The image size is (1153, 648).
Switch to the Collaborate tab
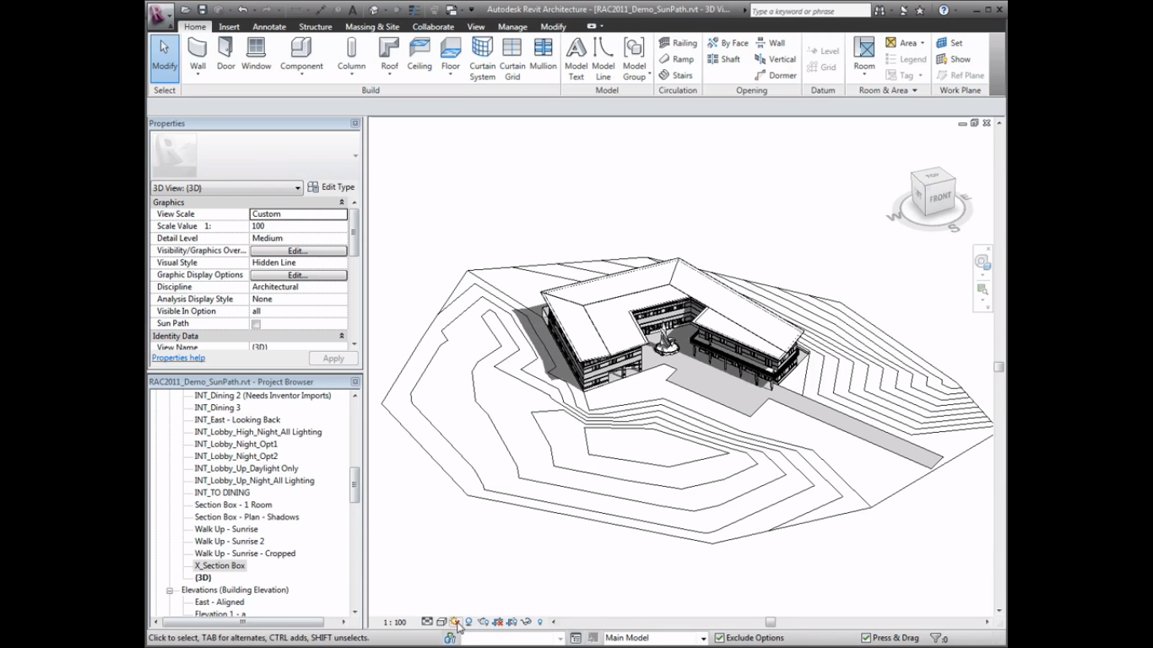click(x=433, y=26)
